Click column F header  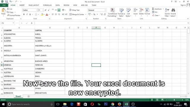click(96, 28)
